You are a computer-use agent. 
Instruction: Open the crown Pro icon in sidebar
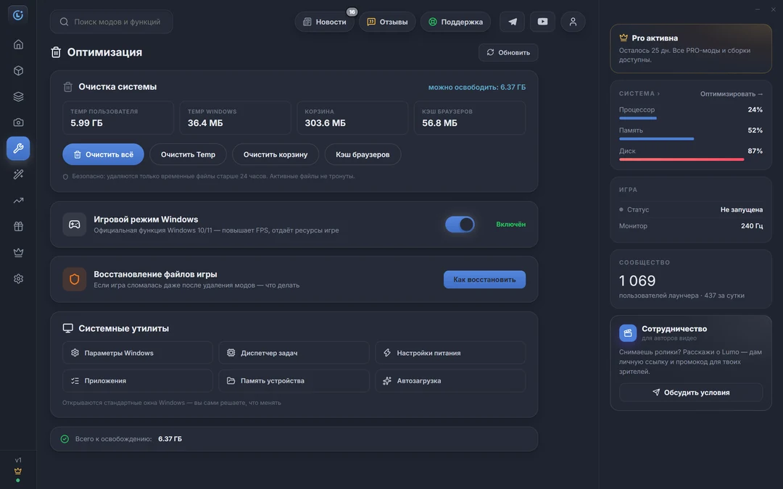(x=18, y=252)
